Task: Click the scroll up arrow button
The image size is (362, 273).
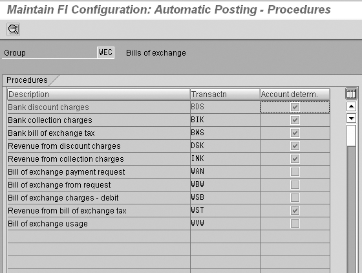Action: tap(351, 107)
